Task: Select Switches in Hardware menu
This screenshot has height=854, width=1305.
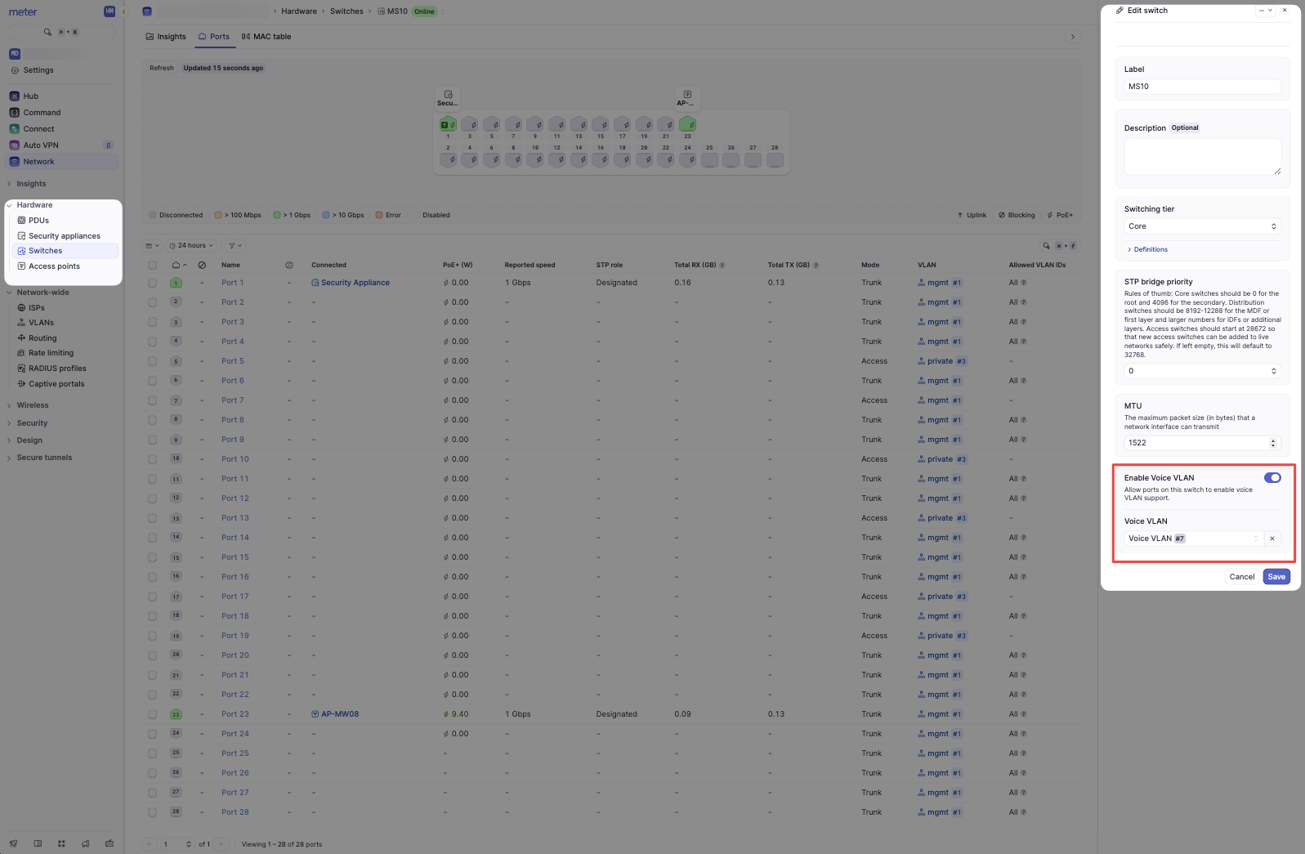Action: coord(64,251)
